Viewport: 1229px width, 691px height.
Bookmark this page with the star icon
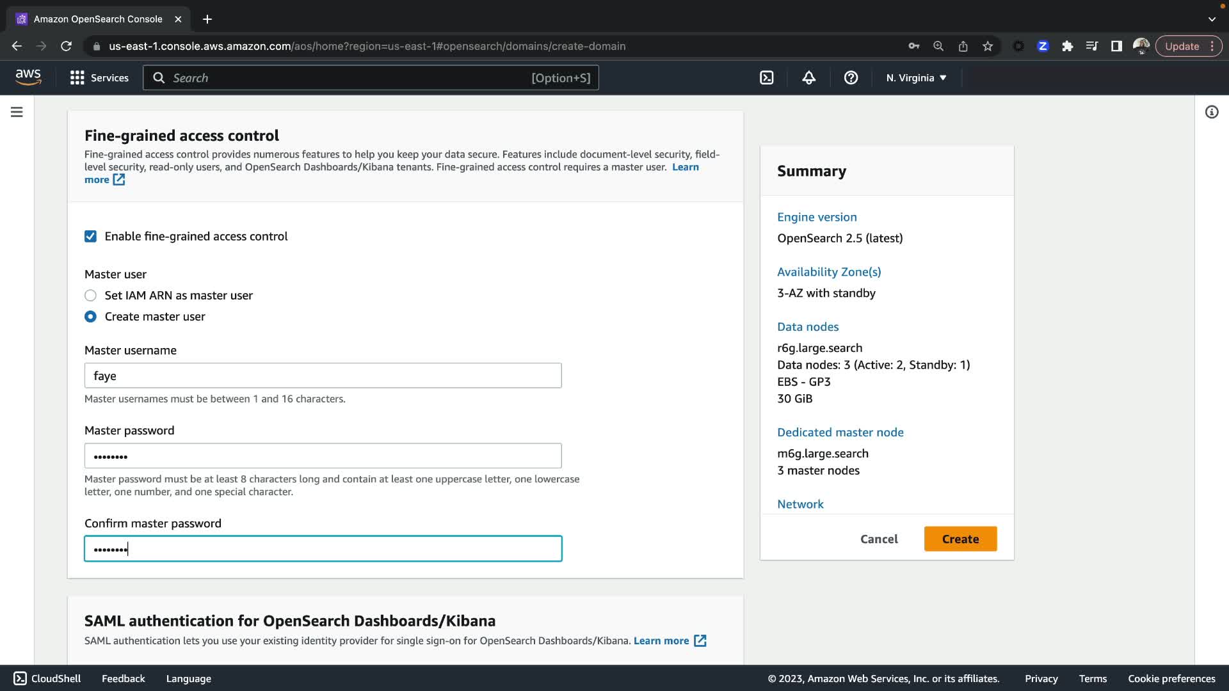tap(988, 46)
